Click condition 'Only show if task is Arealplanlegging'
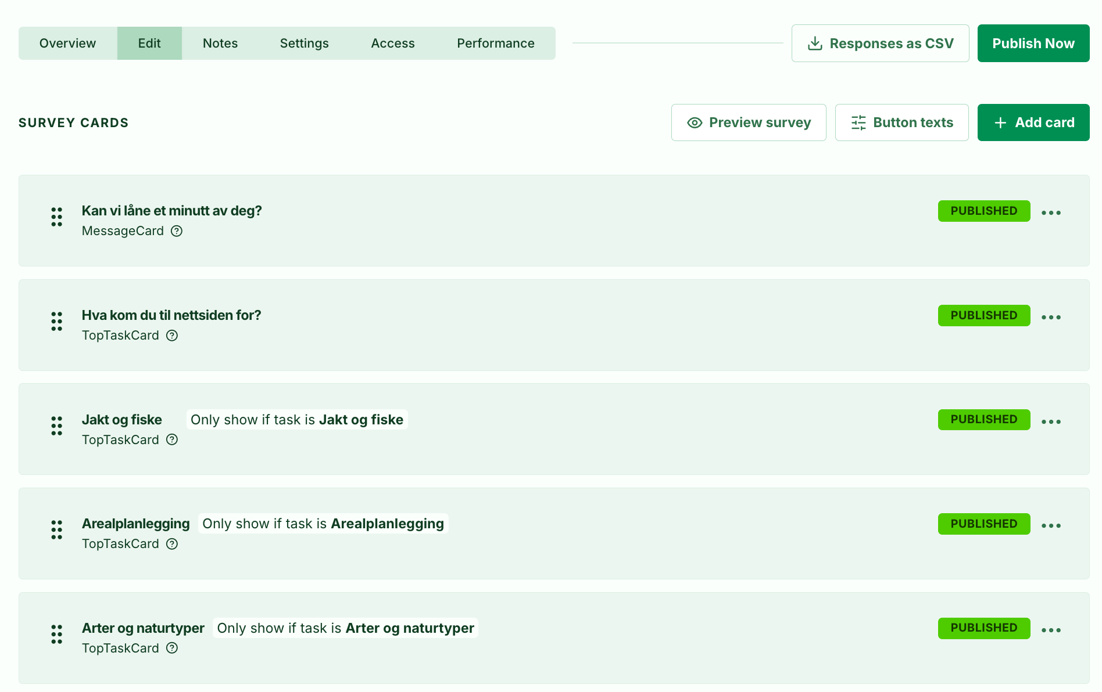Viewport: 1102px width, 692px height. tap(323, 524)
